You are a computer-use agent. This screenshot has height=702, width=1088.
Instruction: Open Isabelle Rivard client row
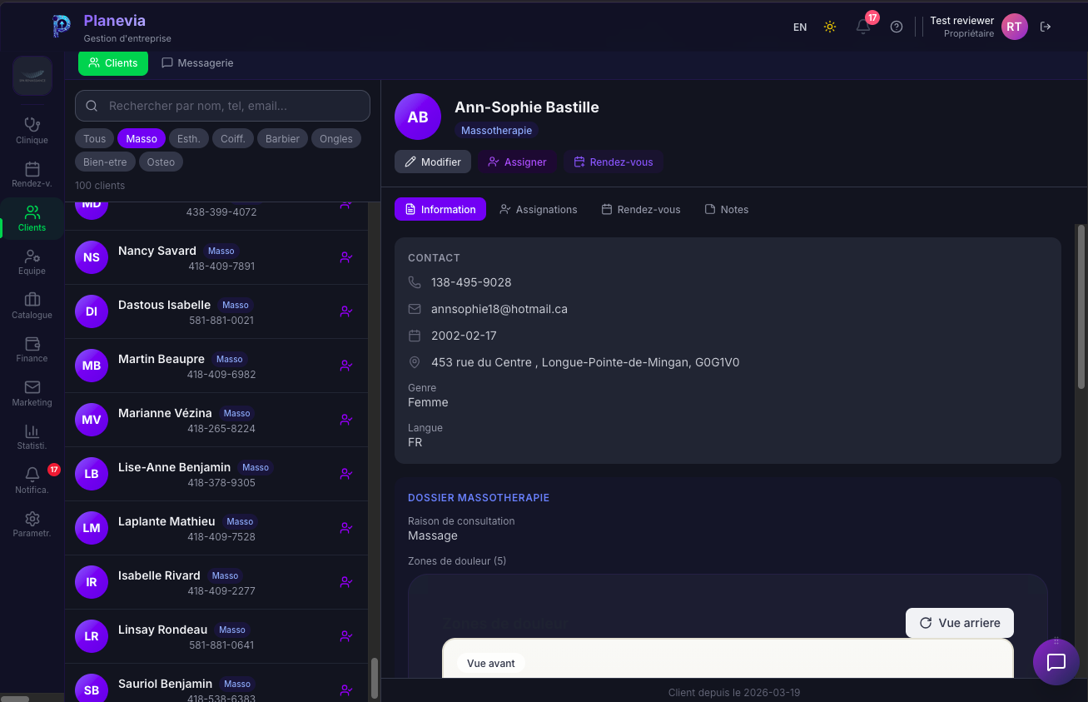(216, 582)
